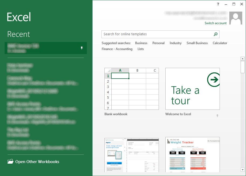Open the Blank workbook template
This screenshot has height=176, width=246.
click(x=131, y=89)
